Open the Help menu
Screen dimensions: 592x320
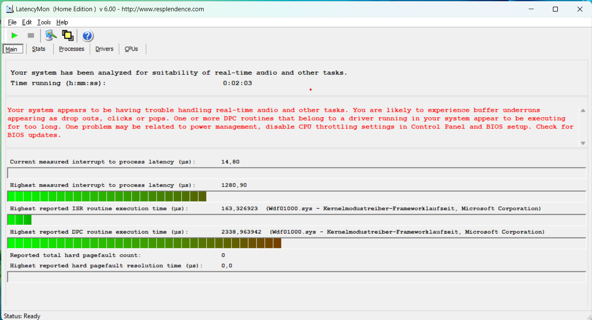(62, 22)
